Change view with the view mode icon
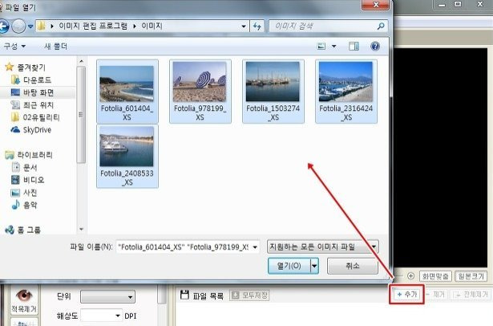 (x=321, y=47)
